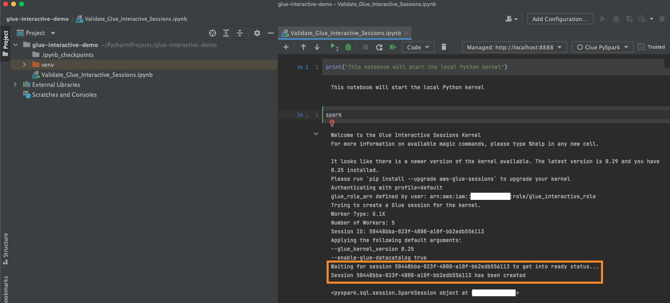Click the Run Cell and Select Below icon
Image resolution: width=670 pixels, height=303 pixels.
click(x=334, y=47)
